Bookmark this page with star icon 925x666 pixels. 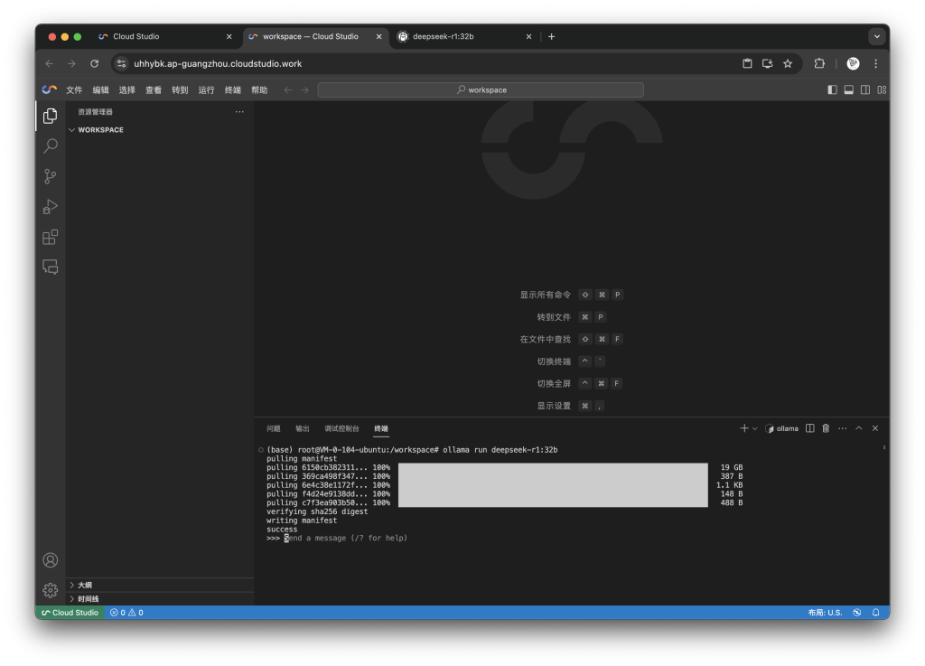(788, 64)
